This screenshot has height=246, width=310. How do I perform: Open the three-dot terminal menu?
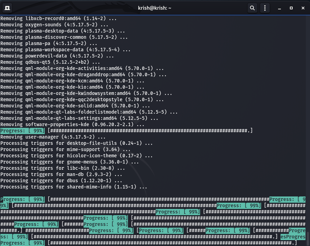(265, 8)
